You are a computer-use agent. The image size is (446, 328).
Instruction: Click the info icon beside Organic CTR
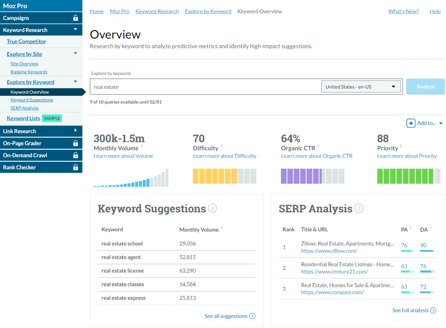(318, 146)
